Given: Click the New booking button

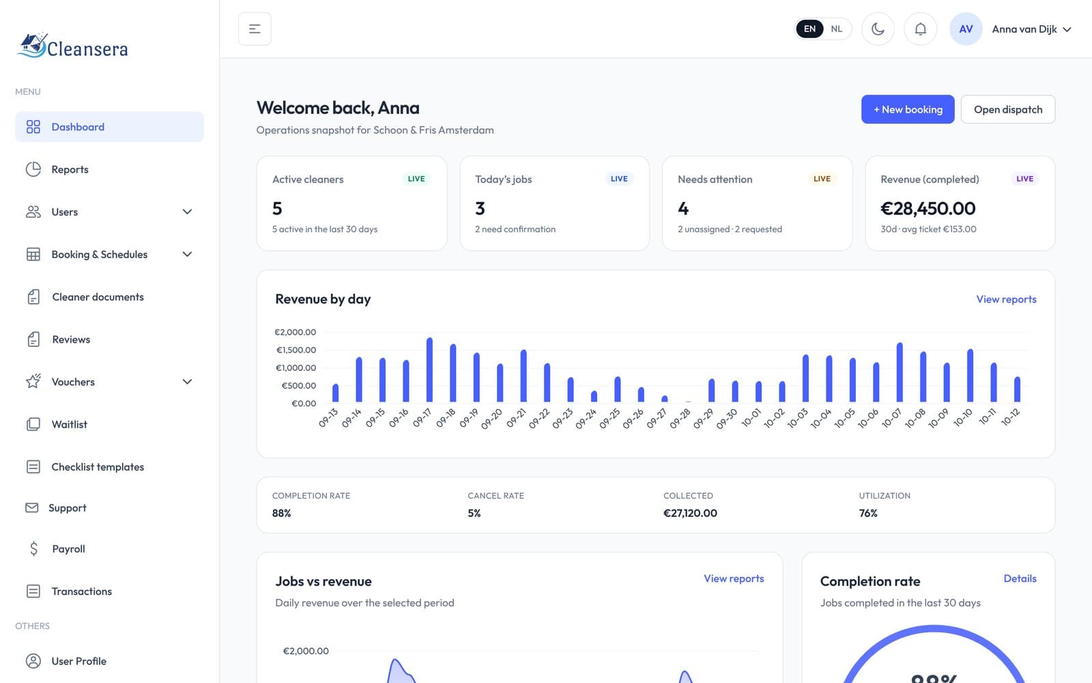Looking at the screenshot, I should [908, 109].
